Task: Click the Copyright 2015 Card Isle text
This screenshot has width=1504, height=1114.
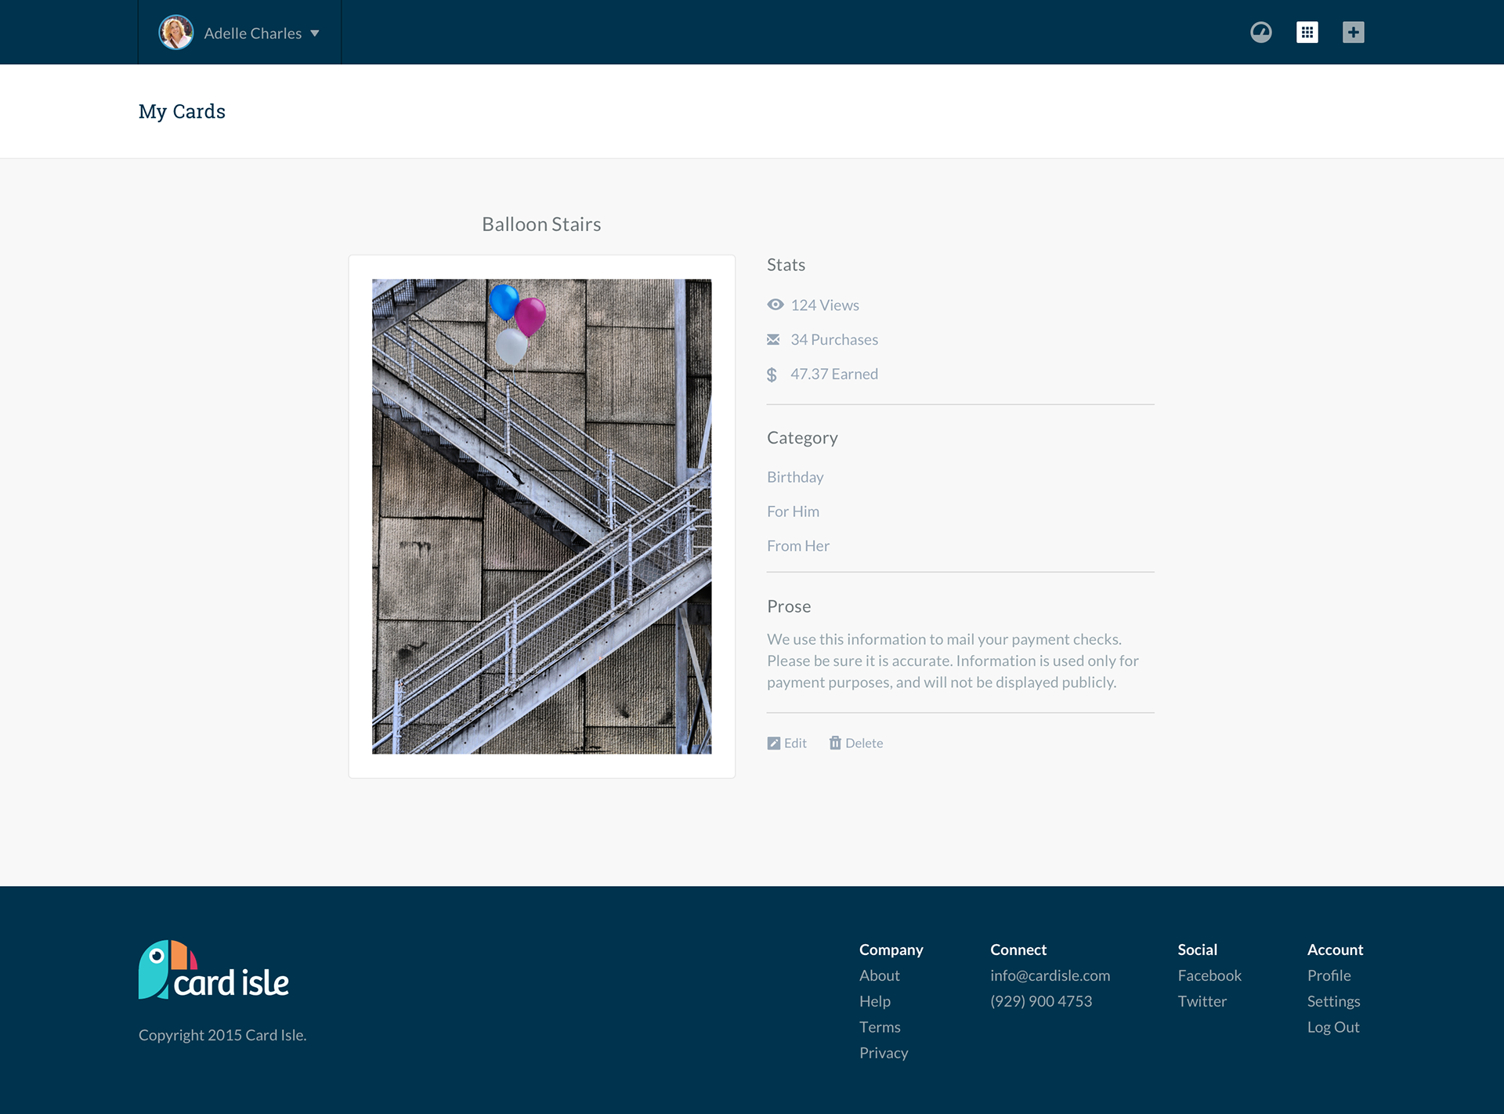Action: click(222, 1035)
